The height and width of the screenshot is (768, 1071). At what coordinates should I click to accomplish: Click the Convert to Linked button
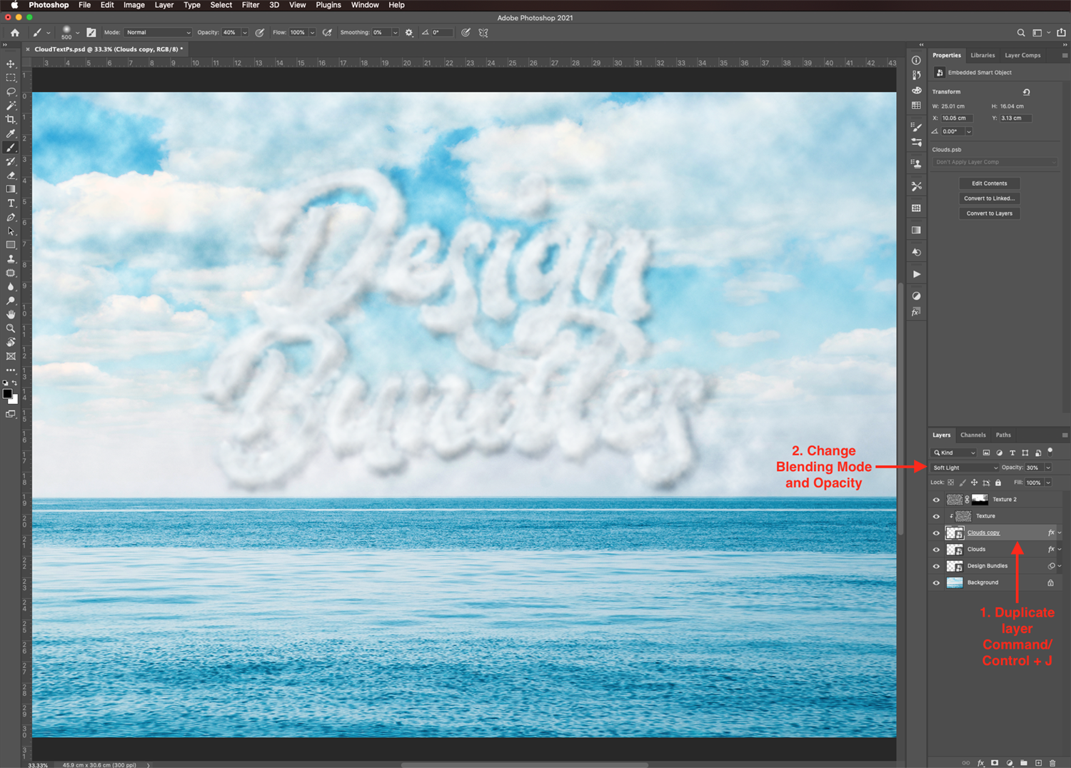[x=989, y=198]
